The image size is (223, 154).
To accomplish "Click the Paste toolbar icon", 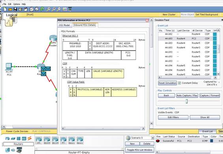I will pos(37,9).
